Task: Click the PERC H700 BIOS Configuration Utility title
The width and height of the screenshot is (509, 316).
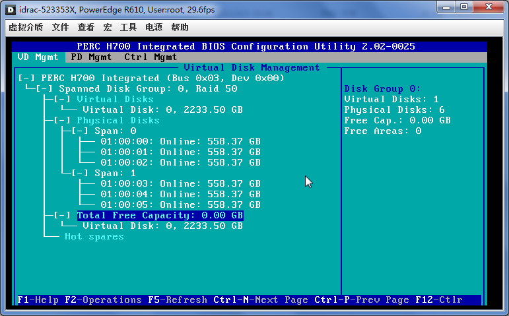Action: [x=246, y=46]
